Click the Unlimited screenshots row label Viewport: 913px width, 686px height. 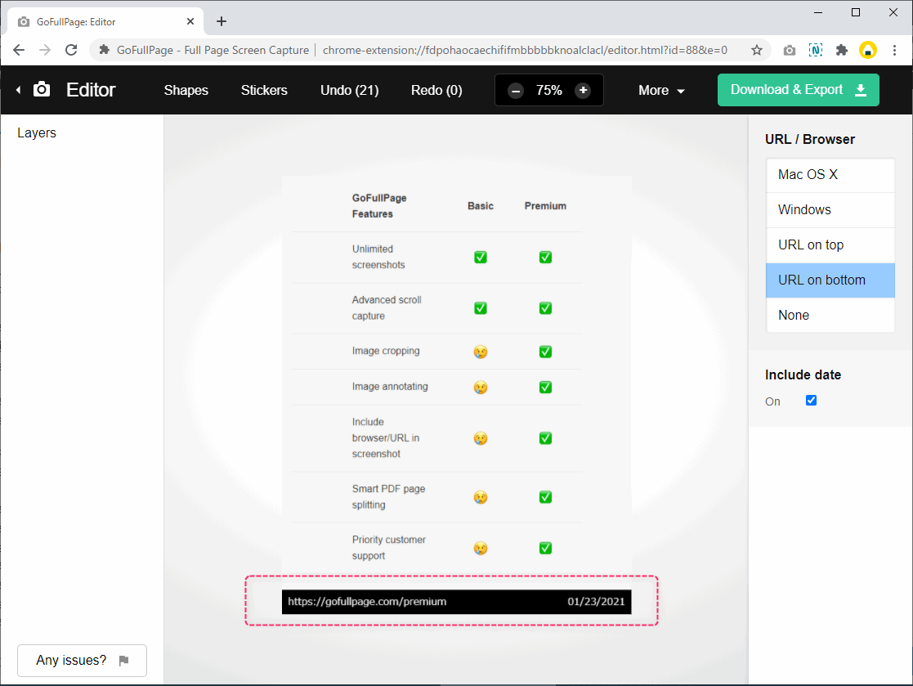click(x=378, y=257)
